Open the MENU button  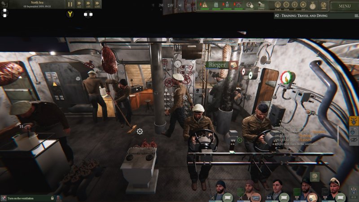click(345, 6)
